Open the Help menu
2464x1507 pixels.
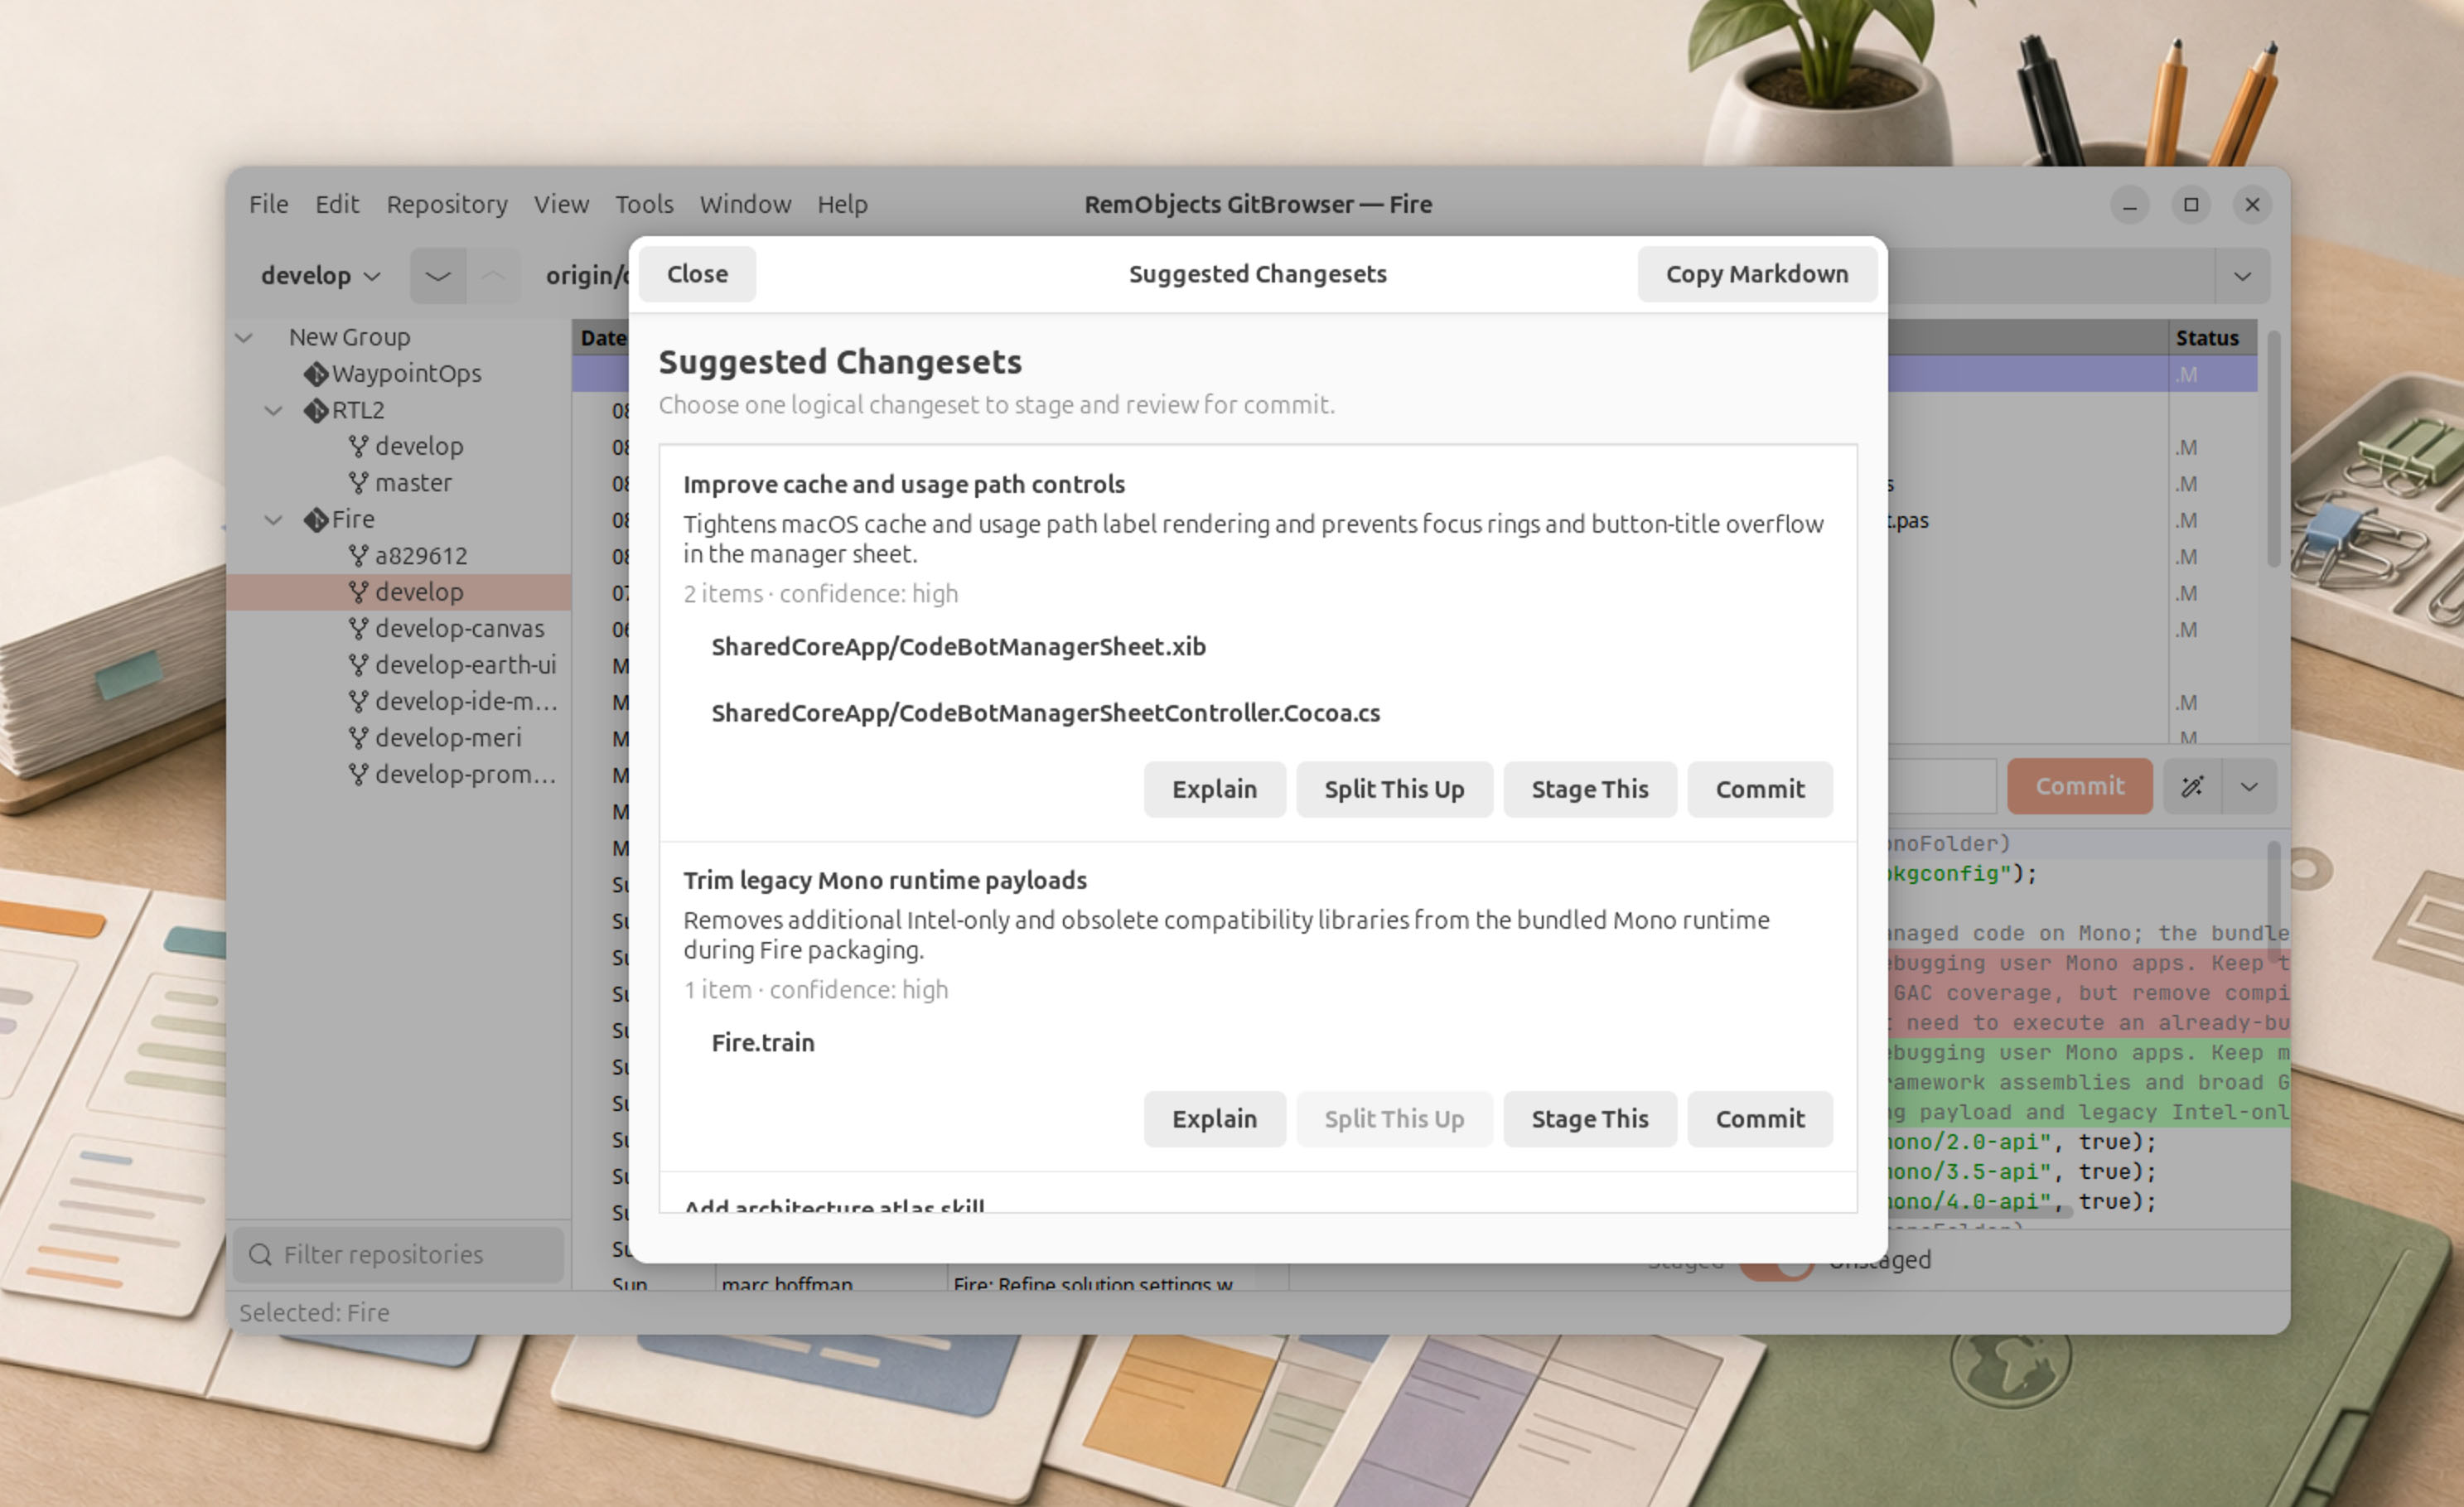click(x=842, y=205)
